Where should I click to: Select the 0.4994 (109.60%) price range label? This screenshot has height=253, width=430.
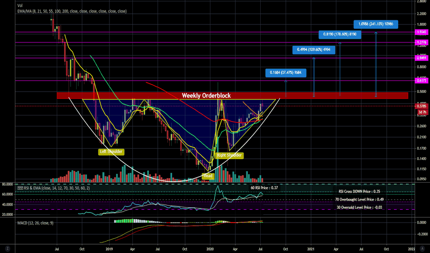314,50
